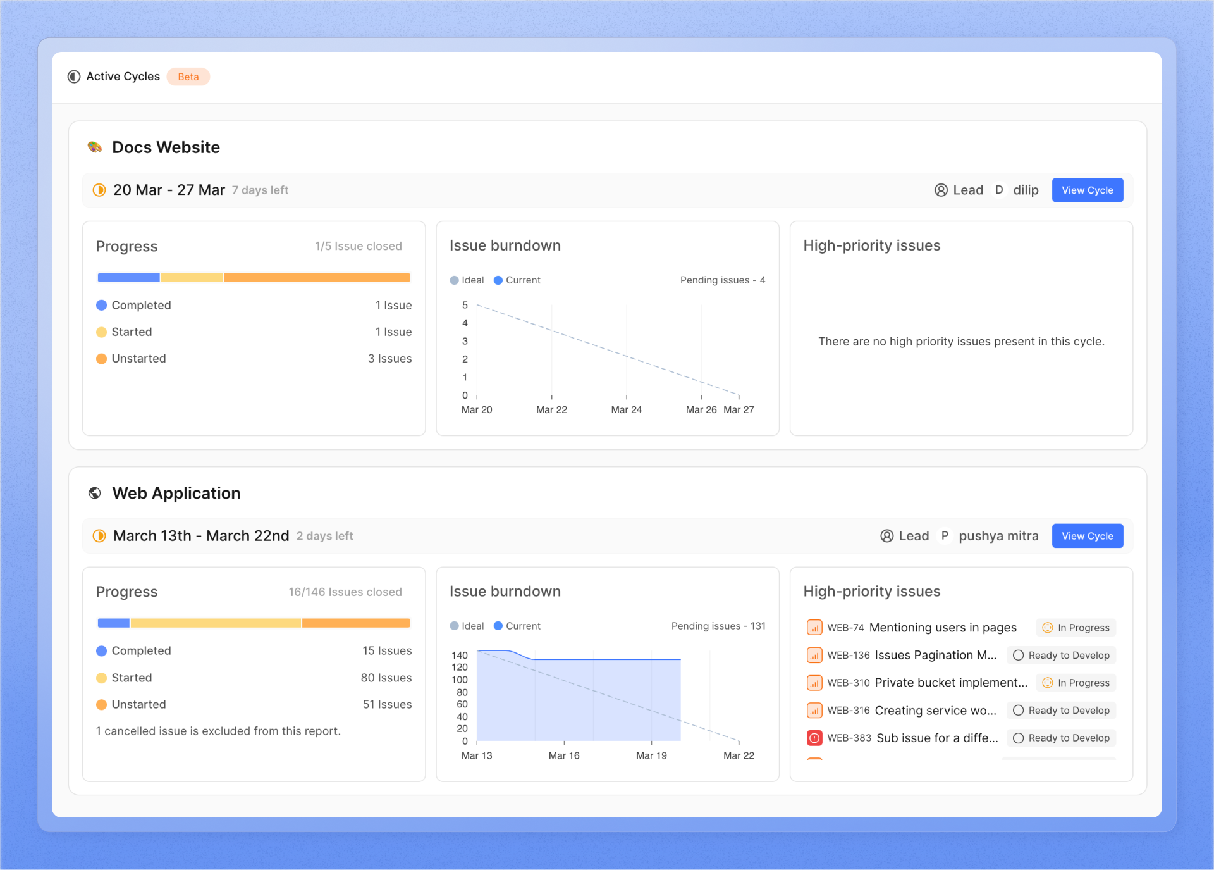Click '2 days left' label
1214x870 pixels.
pyautogui.click(x=324, y=536)
